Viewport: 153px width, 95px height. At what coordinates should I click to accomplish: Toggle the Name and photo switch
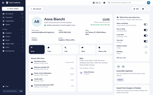pos(146,24)
